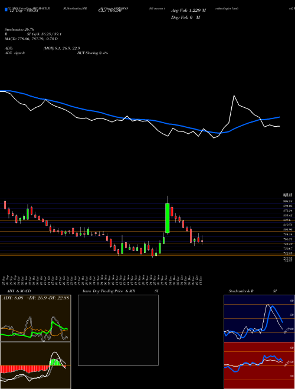Open the navy Stochastics chart panel
The image size is (295, 389).
click(259, 318)
